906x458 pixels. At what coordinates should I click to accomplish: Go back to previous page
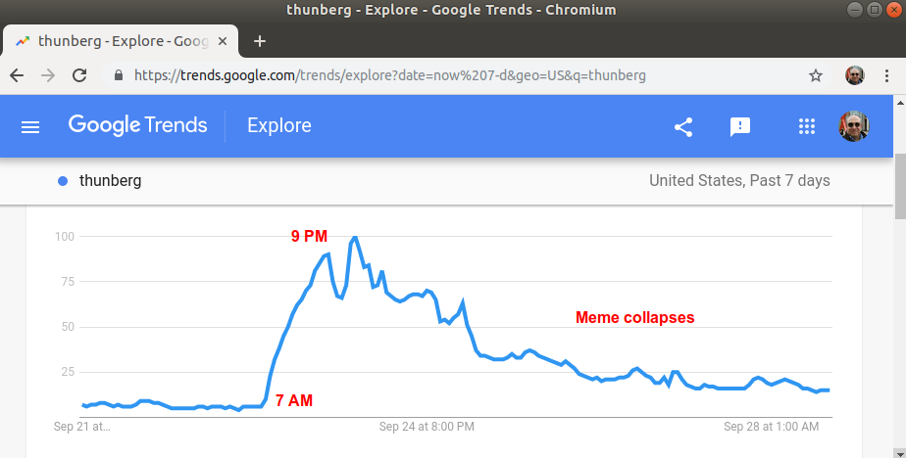(x=17, y=75)
